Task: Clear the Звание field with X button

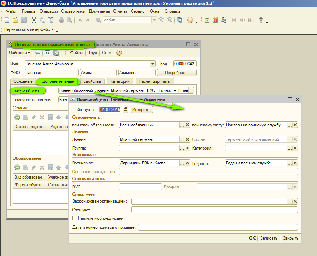Action: point(188,139)
